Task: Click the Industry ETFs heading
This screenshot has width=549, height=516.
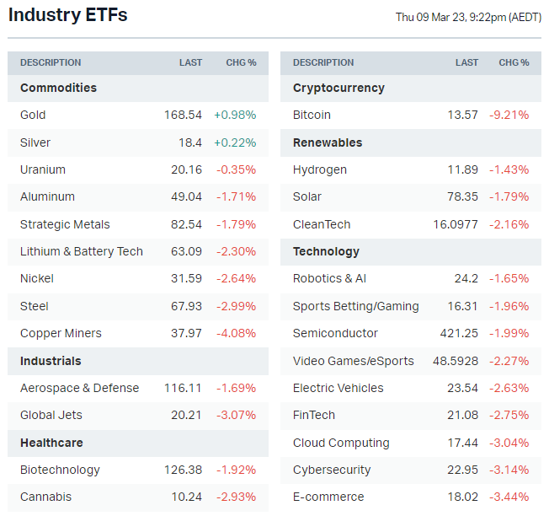Action: click(x=68, y=15)
